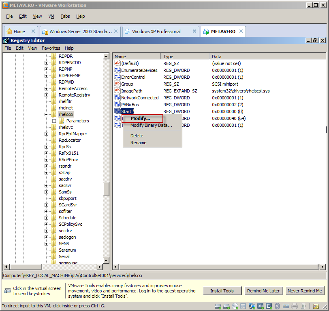Expand the RpcSs tree node
The height and width of the screenshot is (311, 329).
tap(46, 147)
